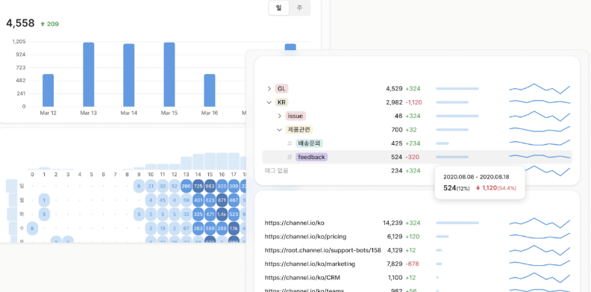Click heatmap cell with value 871

[222, 200]
